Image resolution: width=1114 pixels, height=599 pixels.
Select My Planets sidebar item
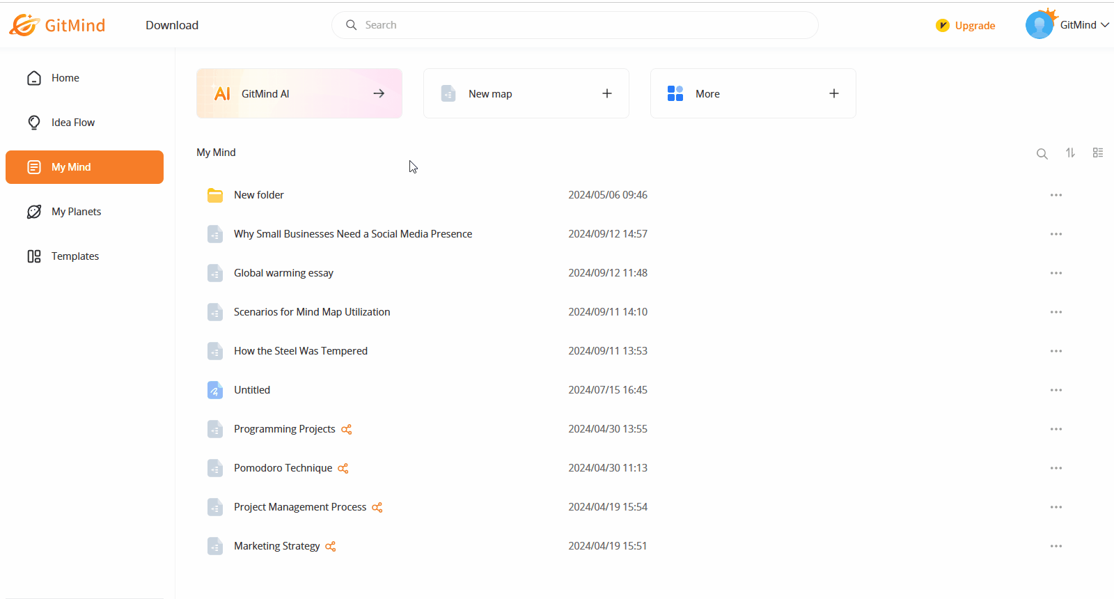76,212
